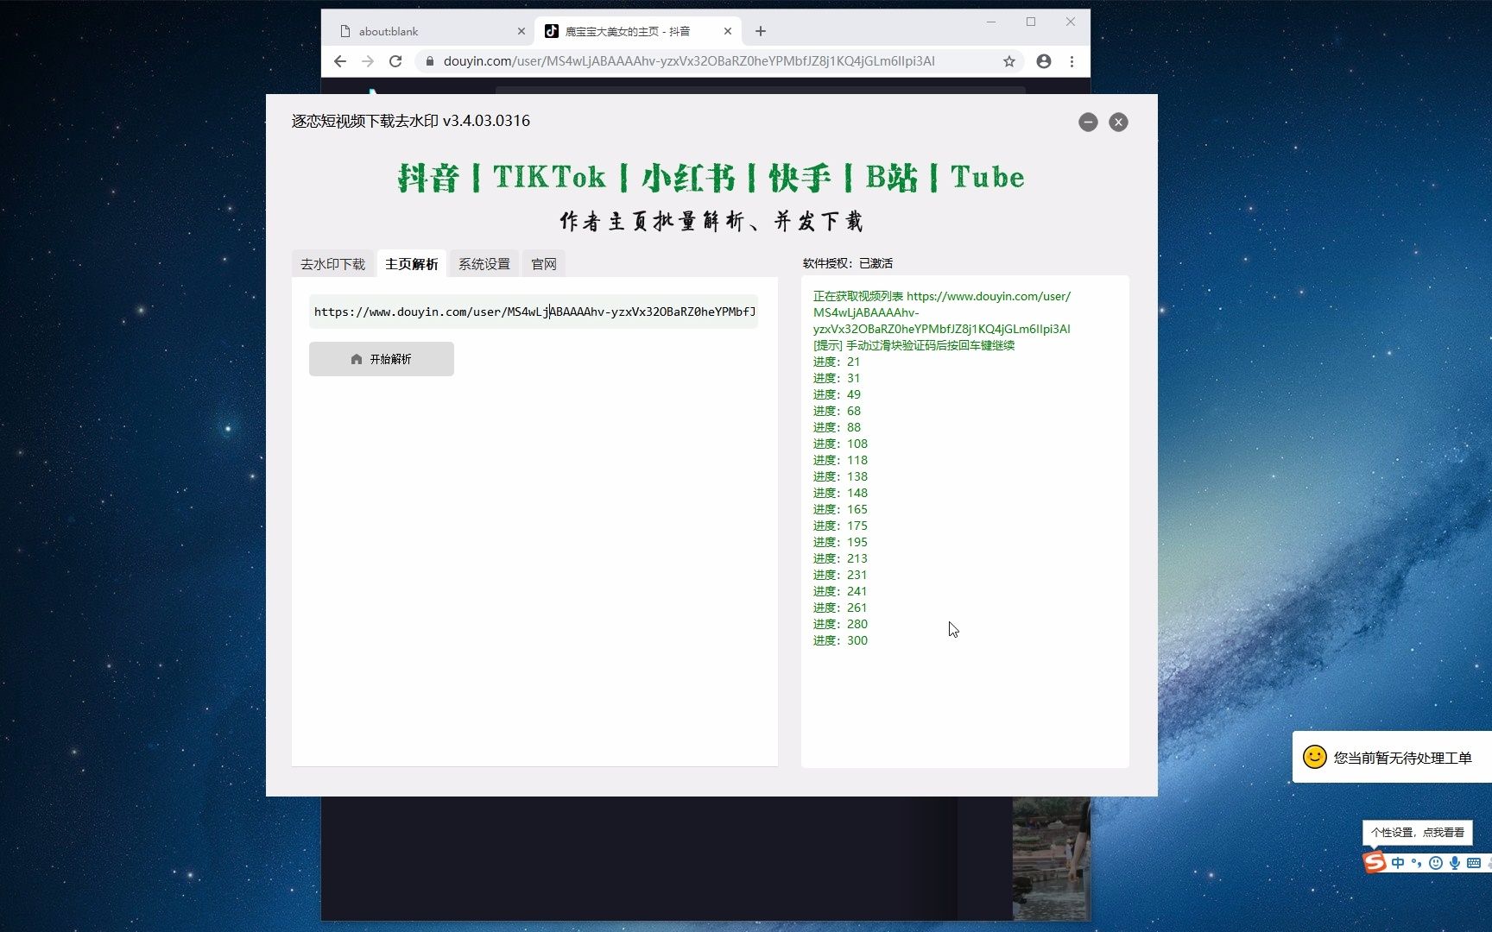Open the 系统设置 tab

pyautogui.click(x=484, y=264)
